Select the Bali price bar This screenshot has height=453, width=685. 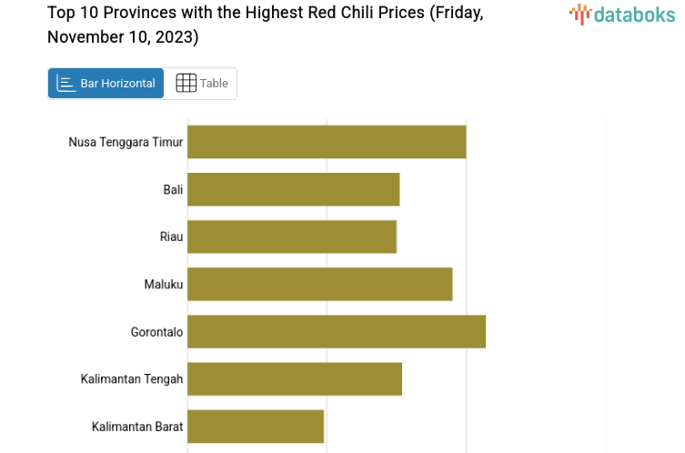(x=293, y=189)
